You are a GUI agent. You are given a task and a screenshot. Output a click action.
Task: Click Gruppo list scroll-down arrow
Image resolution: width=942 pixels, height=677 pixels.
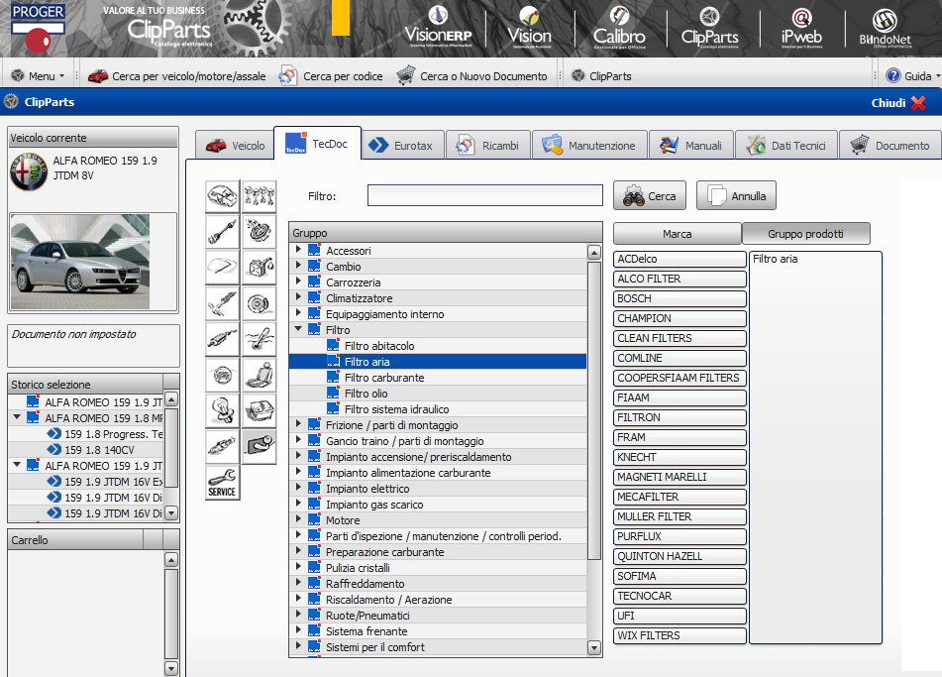pos(594,647)
